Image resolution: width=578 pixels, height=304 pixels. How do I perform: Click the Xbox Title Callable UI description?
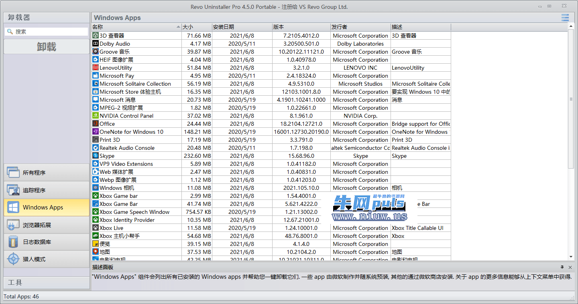(x=417, y=228)
